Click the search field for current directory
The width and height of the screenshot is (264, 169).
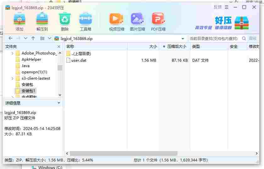click(x=214, y=38)
